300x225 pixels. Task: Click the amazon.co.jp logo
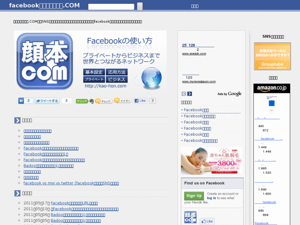click(x=272, y=88)
